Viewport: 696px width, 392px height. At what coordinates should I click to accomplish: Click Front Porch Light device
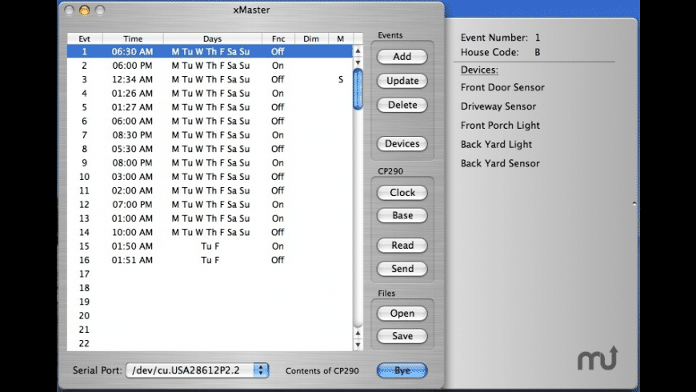coord(500,126)
